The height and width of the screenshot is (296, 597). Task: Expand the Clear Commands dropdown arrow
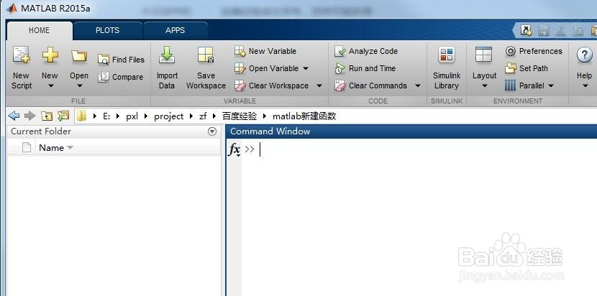point(418,86)
